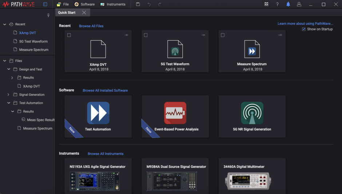342x194 pixels.
Task: Launch Event-Based Power Analysis icon
Action: tap(175, 113)
